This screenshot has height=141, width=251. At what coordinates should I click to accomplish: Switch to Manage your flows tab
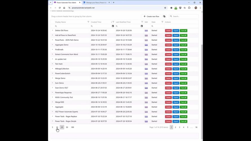click(x=96, y=3)
